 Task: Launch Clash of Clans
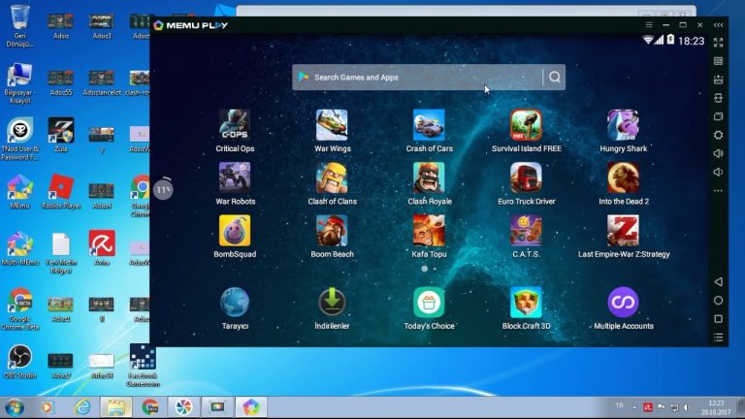point(332,177)
